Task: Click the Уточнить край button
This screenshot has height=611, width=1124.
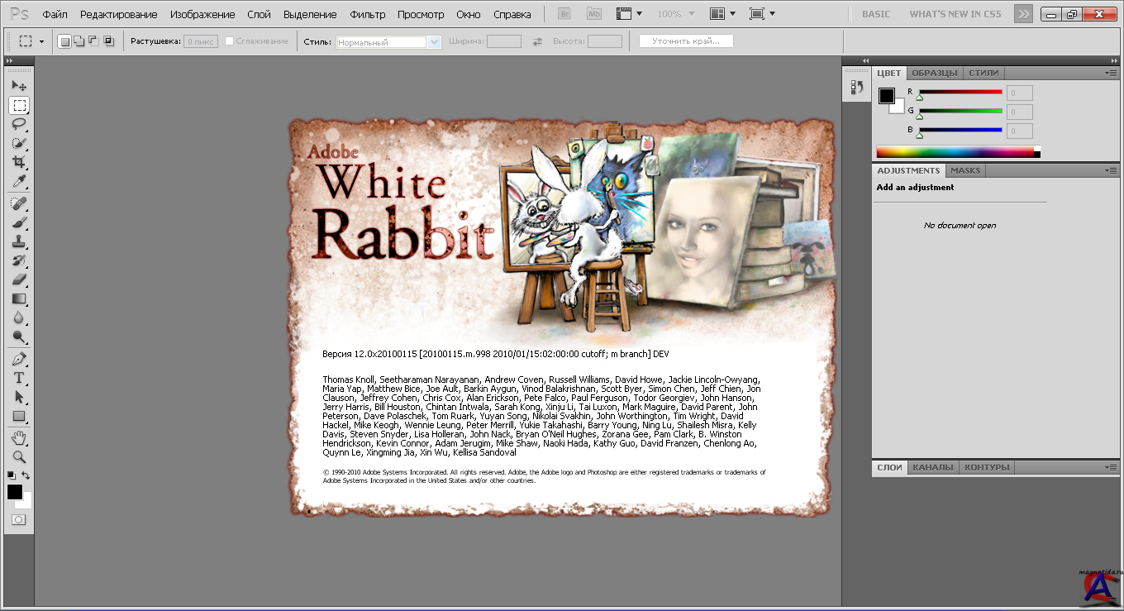Action: click(x=685, y=41)
